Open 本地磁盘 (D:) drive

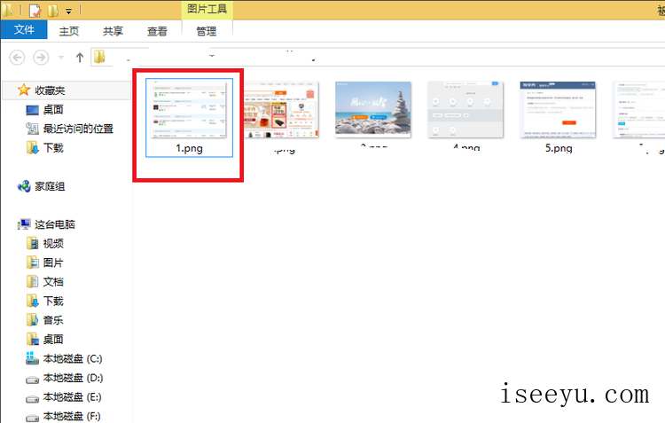73,378
